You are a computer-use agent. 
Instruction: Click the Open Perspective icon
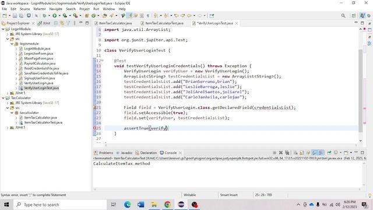tap(354, 16)
